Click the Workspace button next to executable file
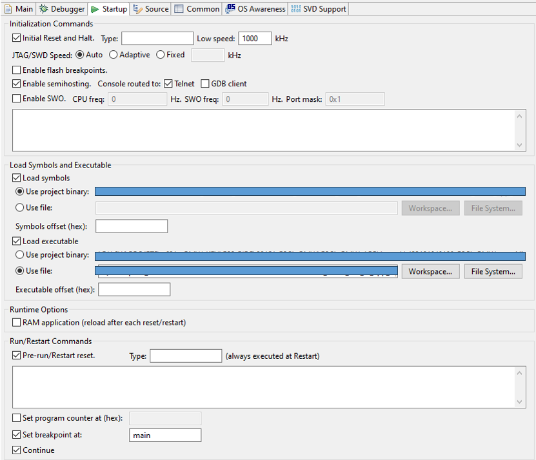This screenshot has height=460, width=536. [x=430, y=271]
